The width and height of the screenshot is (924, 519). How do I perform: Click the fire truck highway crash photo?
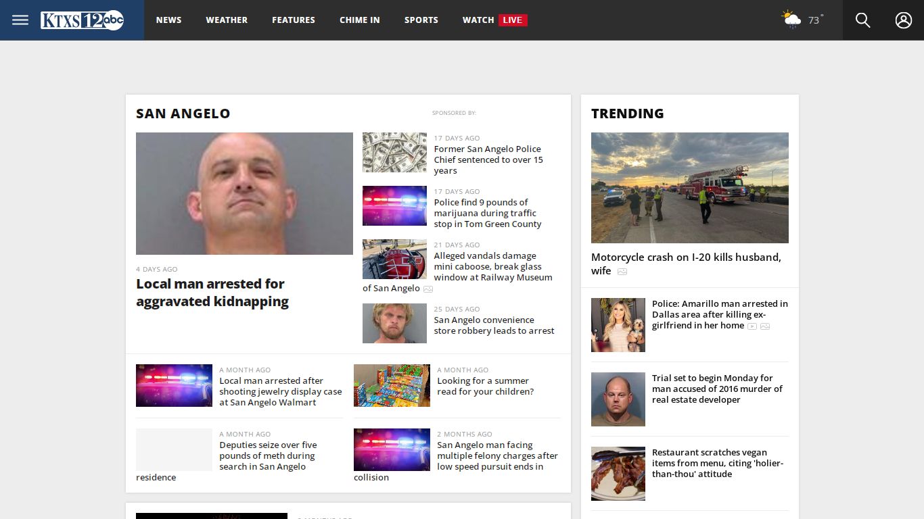(x=690, y=188)
